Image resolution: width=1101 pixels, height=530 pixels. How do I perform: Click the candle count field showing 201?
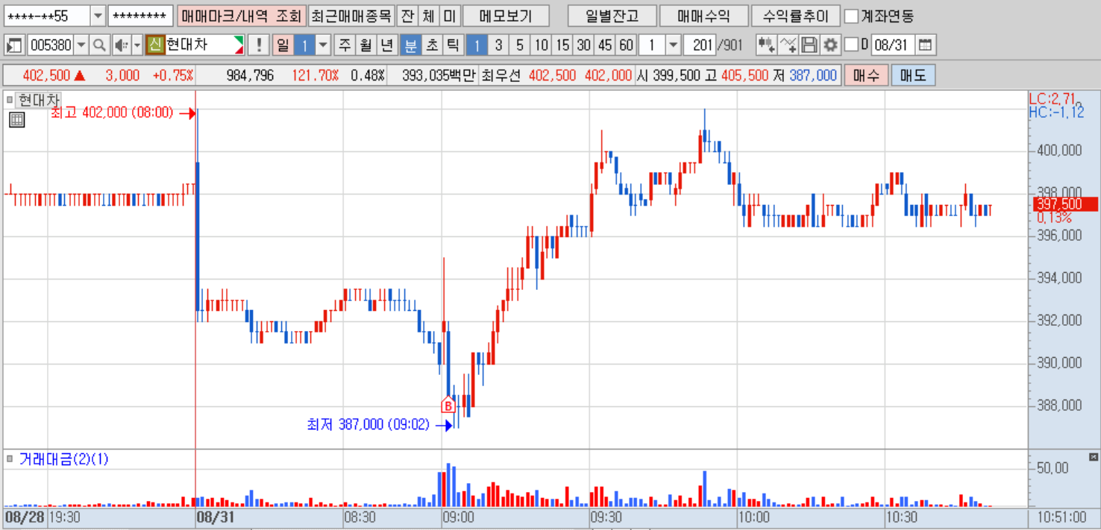pos(699,45)
